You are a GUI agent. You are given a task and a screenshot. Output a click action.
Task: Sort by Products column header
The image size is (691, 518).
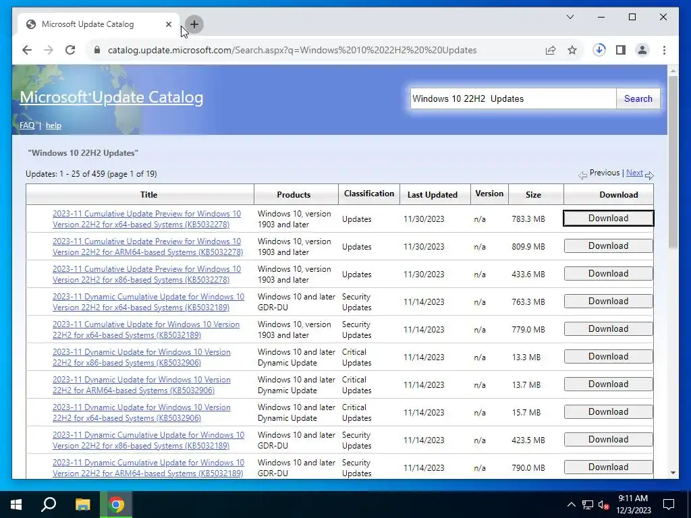(x=294, y=195)
